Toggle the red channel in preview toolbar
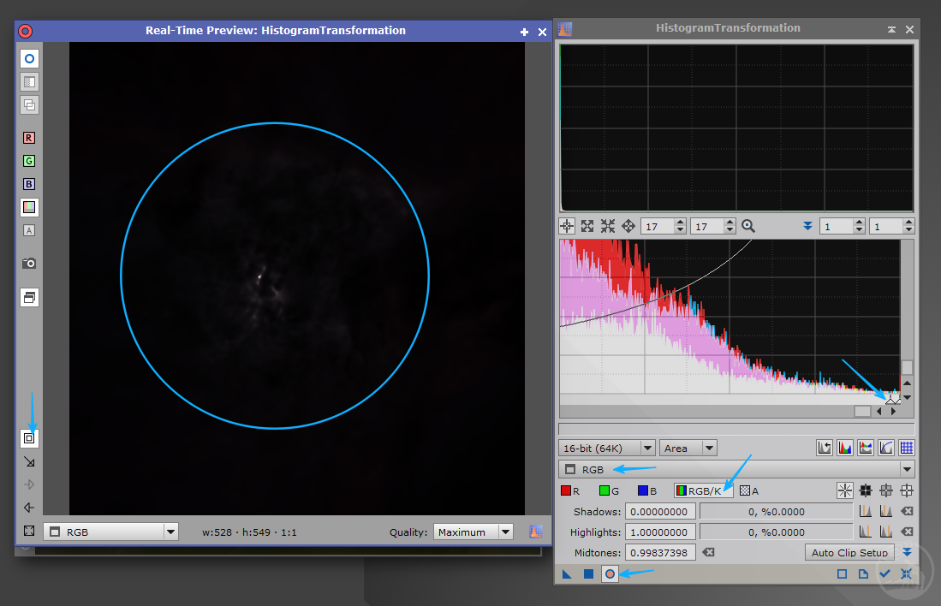 pyautogui.click(x=29, y=138)
